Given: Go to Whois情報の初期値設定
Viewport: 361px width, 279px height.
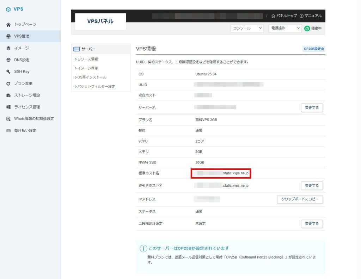Looking at the screenshot, I should tap(34, 119).
